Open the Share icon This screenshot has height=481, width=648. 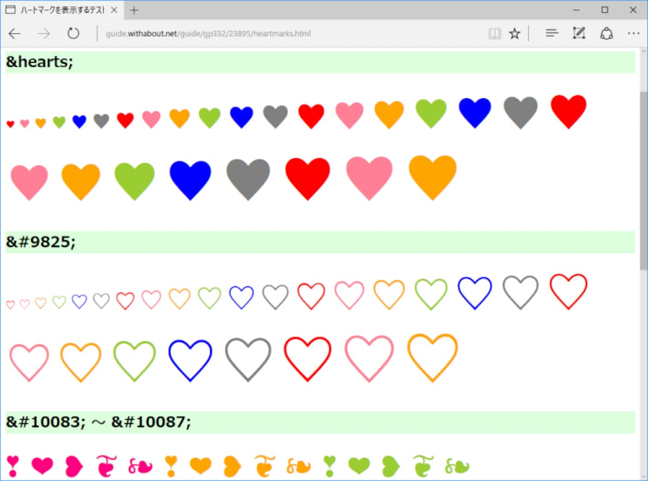(x=606, y=33)
